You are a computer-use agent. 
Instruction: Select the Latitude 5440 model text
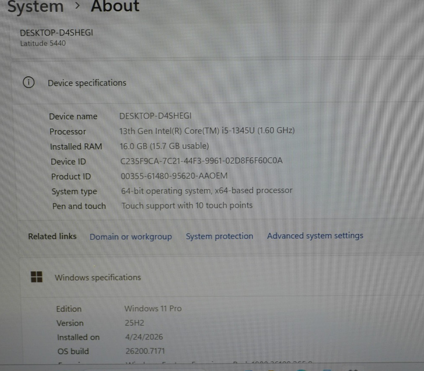43,43
